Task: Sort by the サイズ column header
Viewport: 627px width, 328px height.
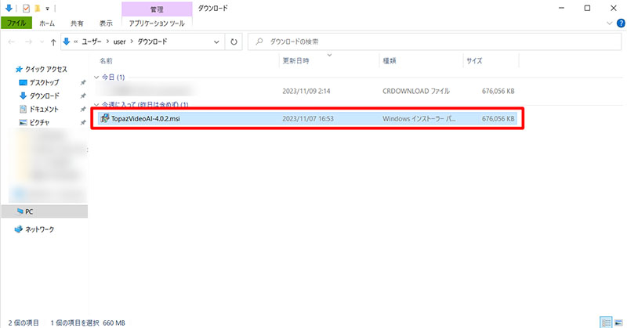Action: pyautogui.click(x=474, y=61)
